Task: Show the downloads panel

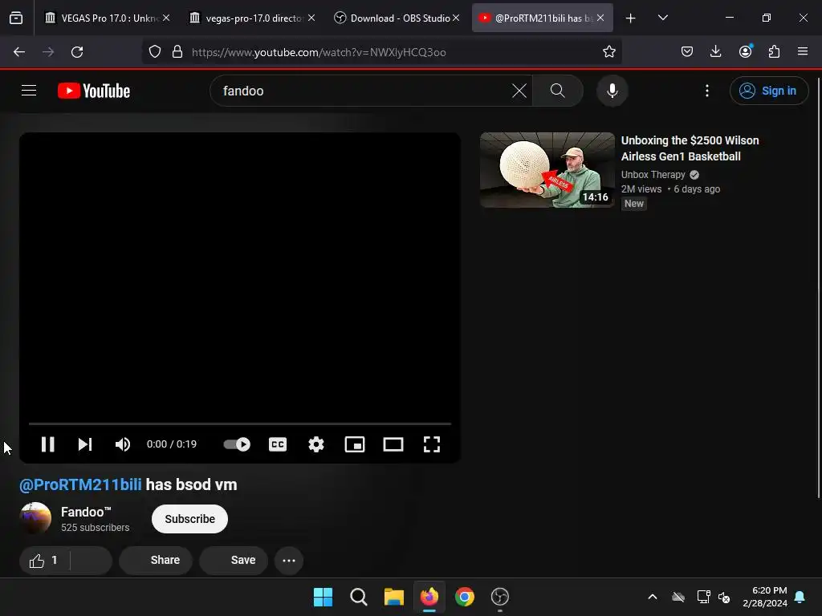Action: tap(715, 52)
